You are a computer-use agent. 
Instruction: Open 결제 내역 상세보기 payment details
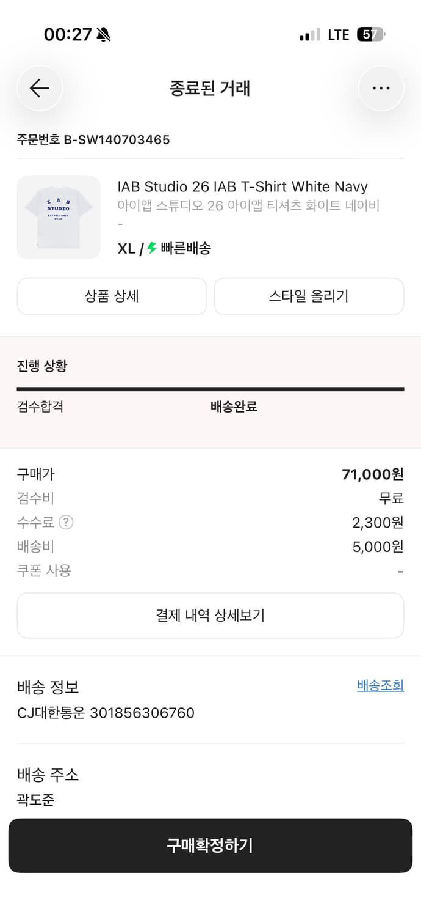[x=210, y=616]
